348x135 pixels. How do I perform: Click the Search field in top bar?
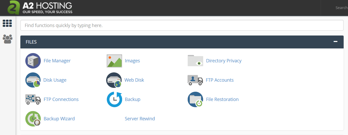tap(341, 8)
